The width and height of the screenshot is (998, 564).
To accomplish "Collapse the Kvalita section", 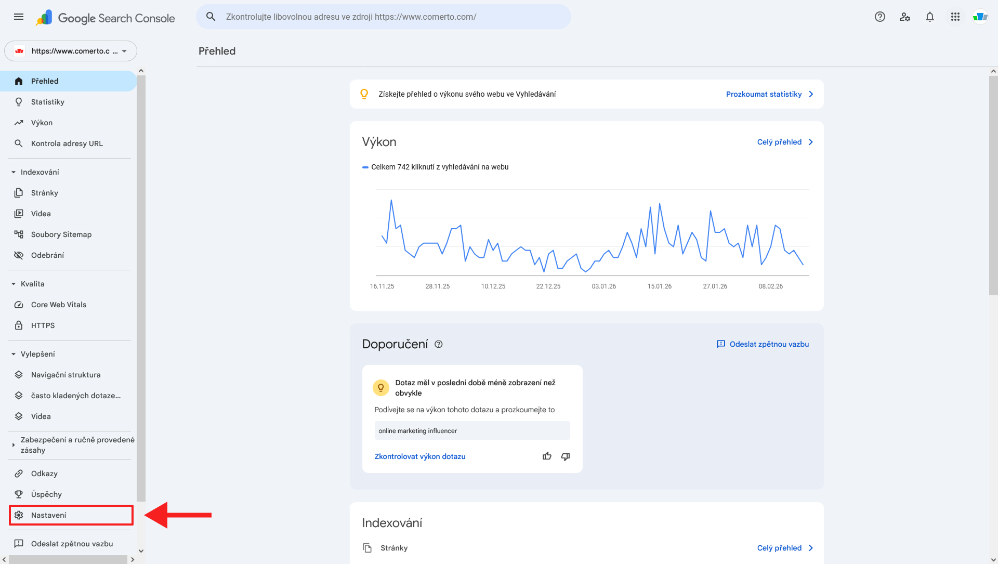I will pyautogui.click(x=14, y=284).
